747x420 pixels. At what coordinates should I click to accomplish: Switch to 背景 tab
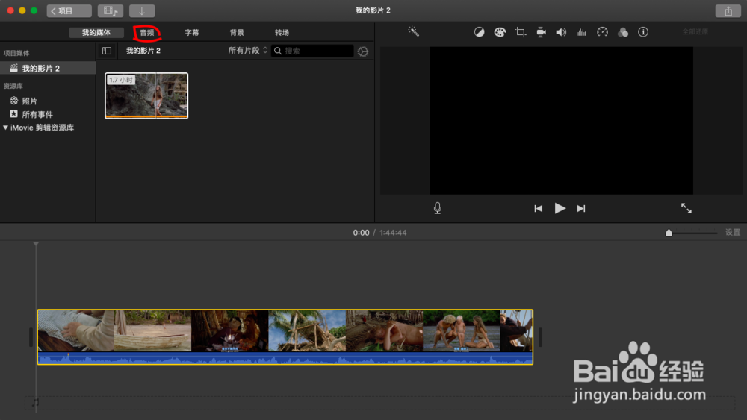(x=237, y=32)
